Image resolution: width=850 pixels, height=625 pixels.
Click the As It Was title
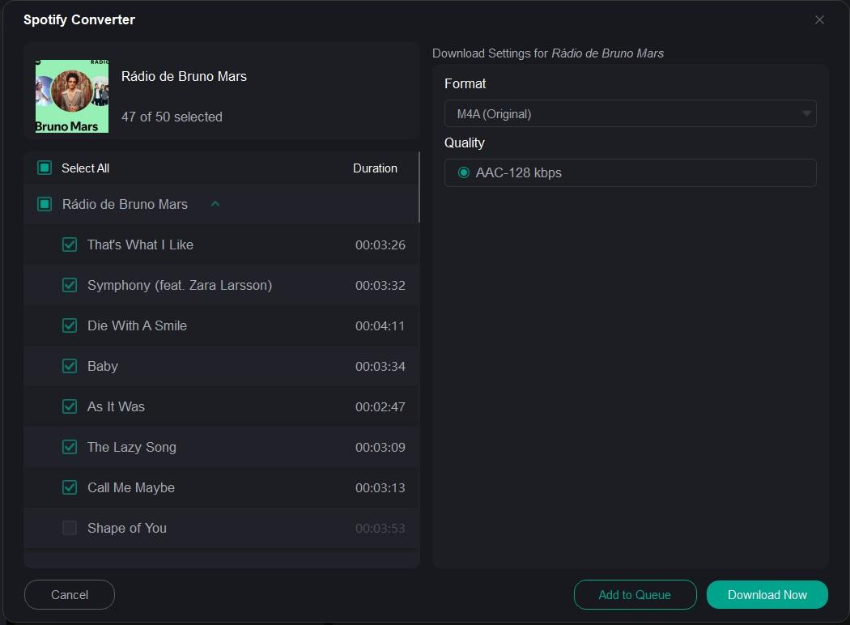(x=116, y=406)
